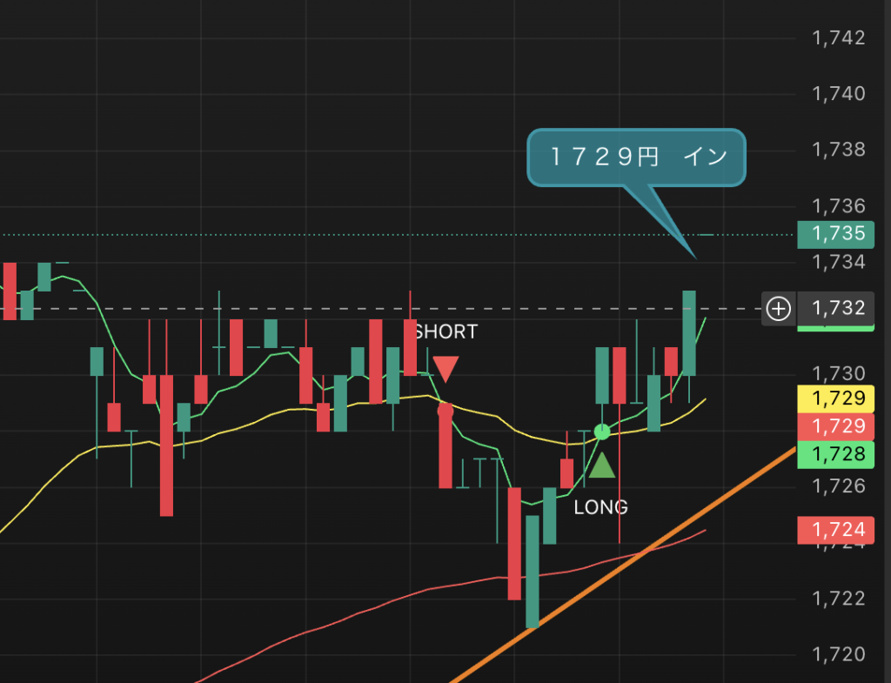Click the 1,742 price axis label
Image resolution: width=891 pixels, height=683 pixels.
click(838, 37)
